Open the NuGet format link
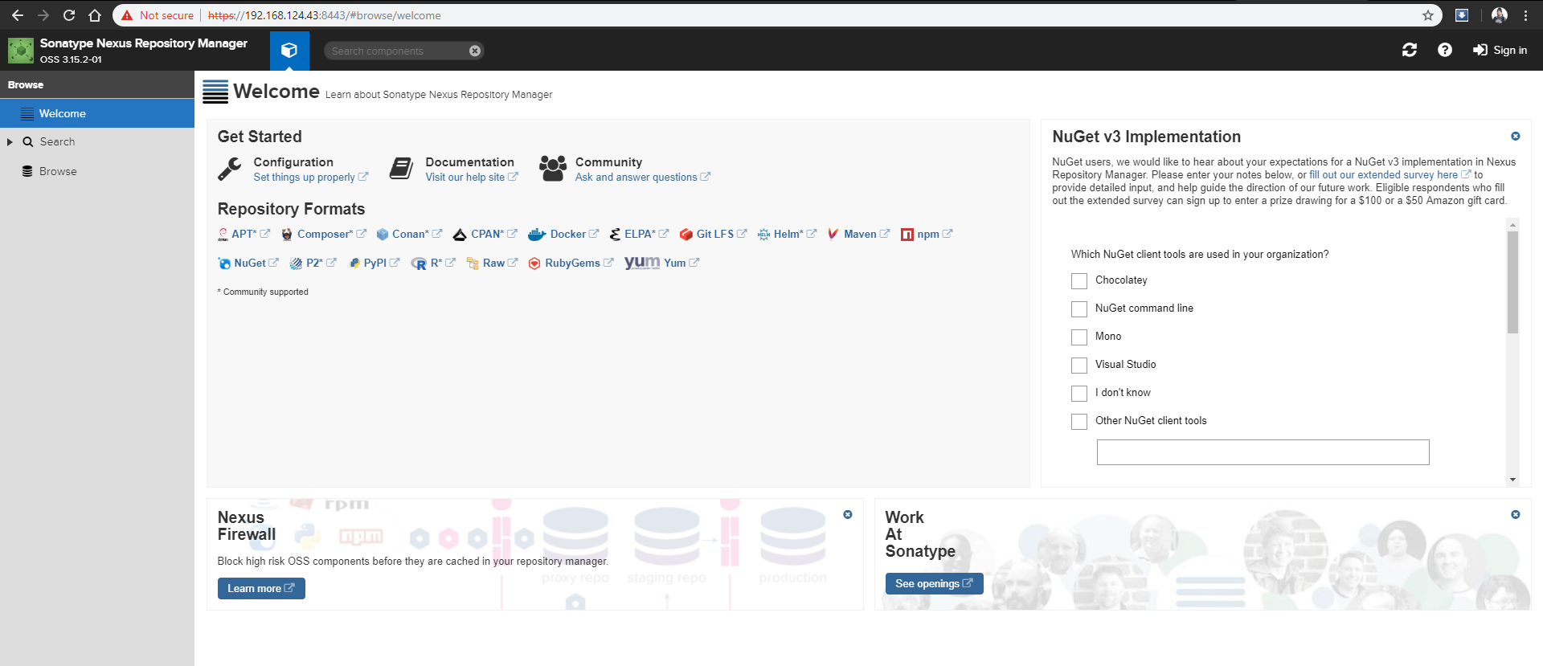 (248, 263)
